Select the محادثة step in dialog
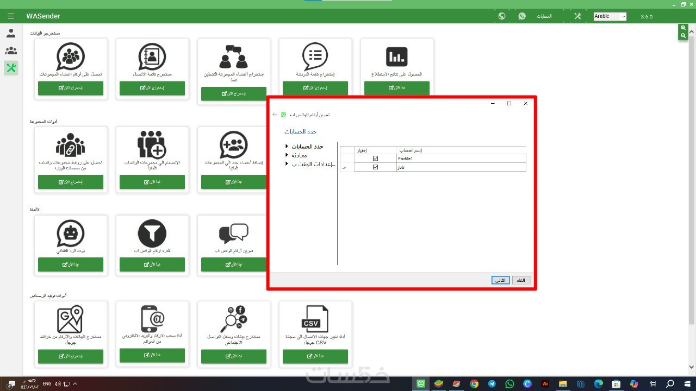This screenshot has height=391, width=696. tap(299, 155)
